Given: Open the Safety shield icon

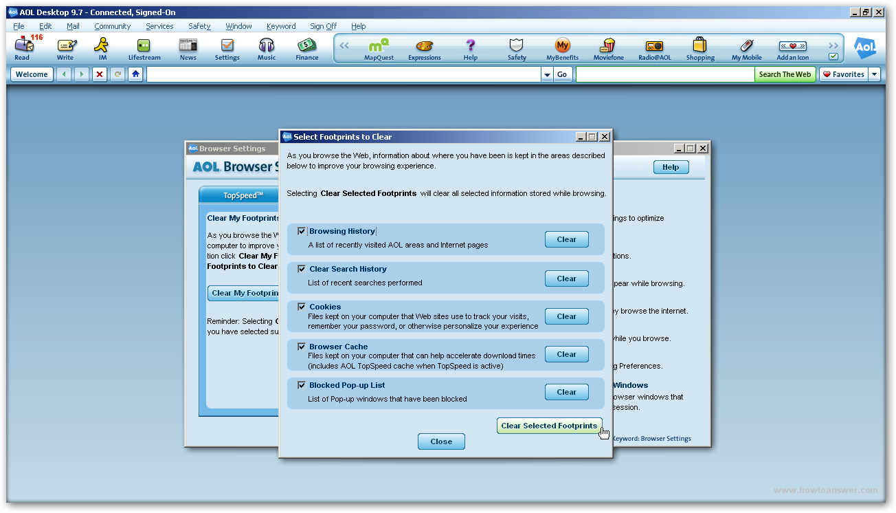Looking at the screenshot, I should (517, 49).
